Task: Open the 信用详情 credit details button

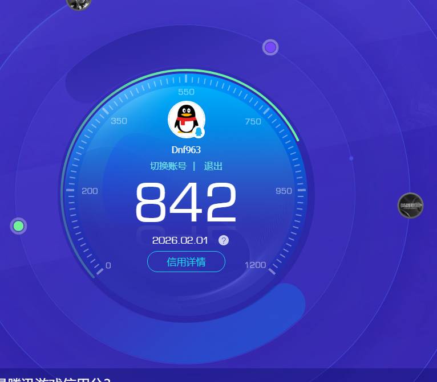Action: [186, 262]
